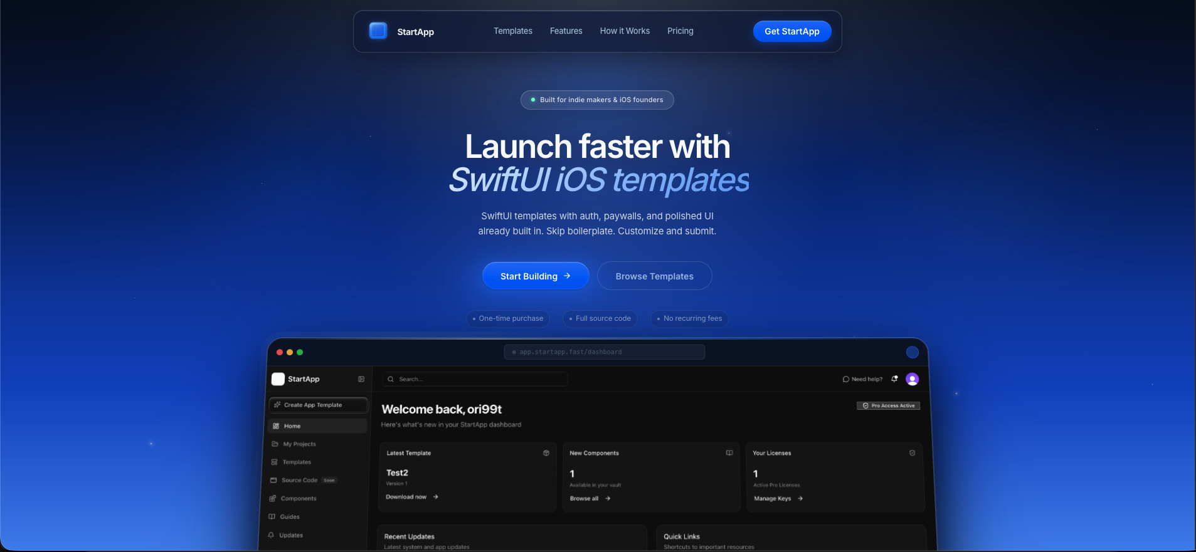Open the purple user avatar
The width and height of the screenshot is (1196, 552).
(x=913, y=379)
